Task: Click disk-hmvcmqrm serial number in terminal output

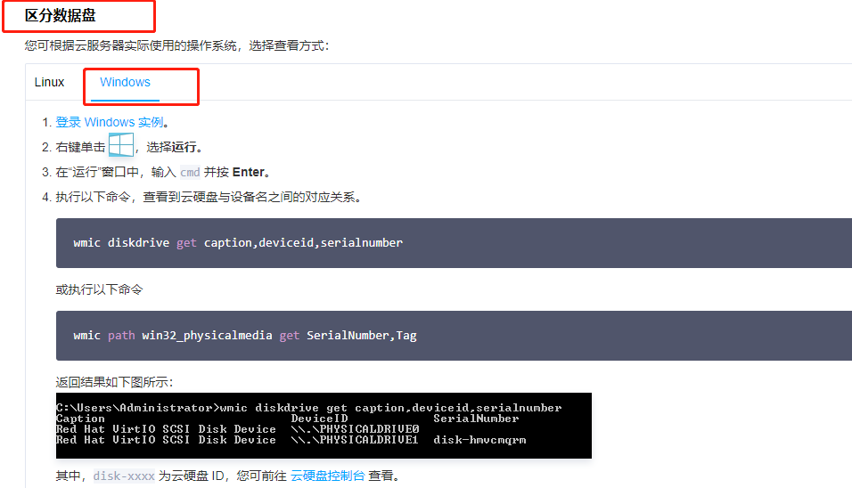Action: (x=479, y=440)
